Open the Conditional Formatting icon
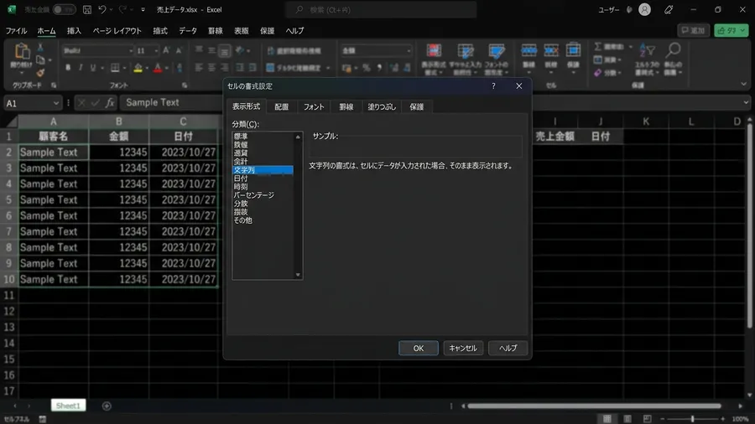Viewport: 755px width, 424px height. [434, 51]
